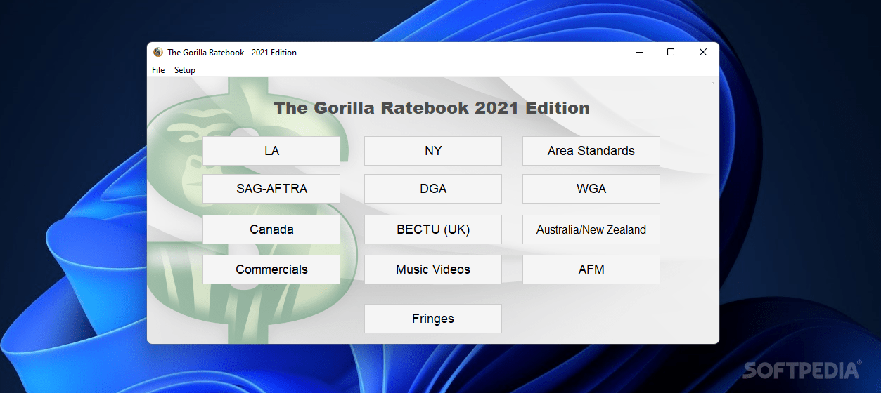
Task: Open SAG-AFTRA rates
Action: coord(271,189)
